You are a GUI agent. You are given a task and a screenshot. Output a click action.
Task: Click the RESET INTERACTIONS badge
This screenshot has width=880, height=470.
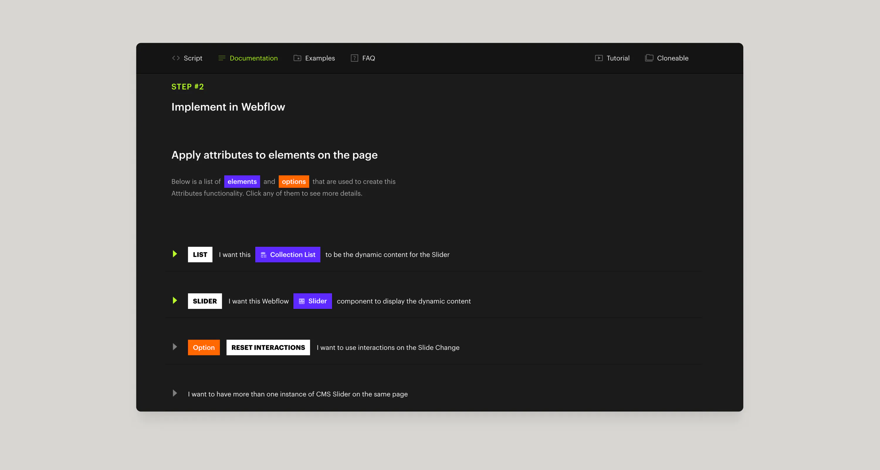268,348
